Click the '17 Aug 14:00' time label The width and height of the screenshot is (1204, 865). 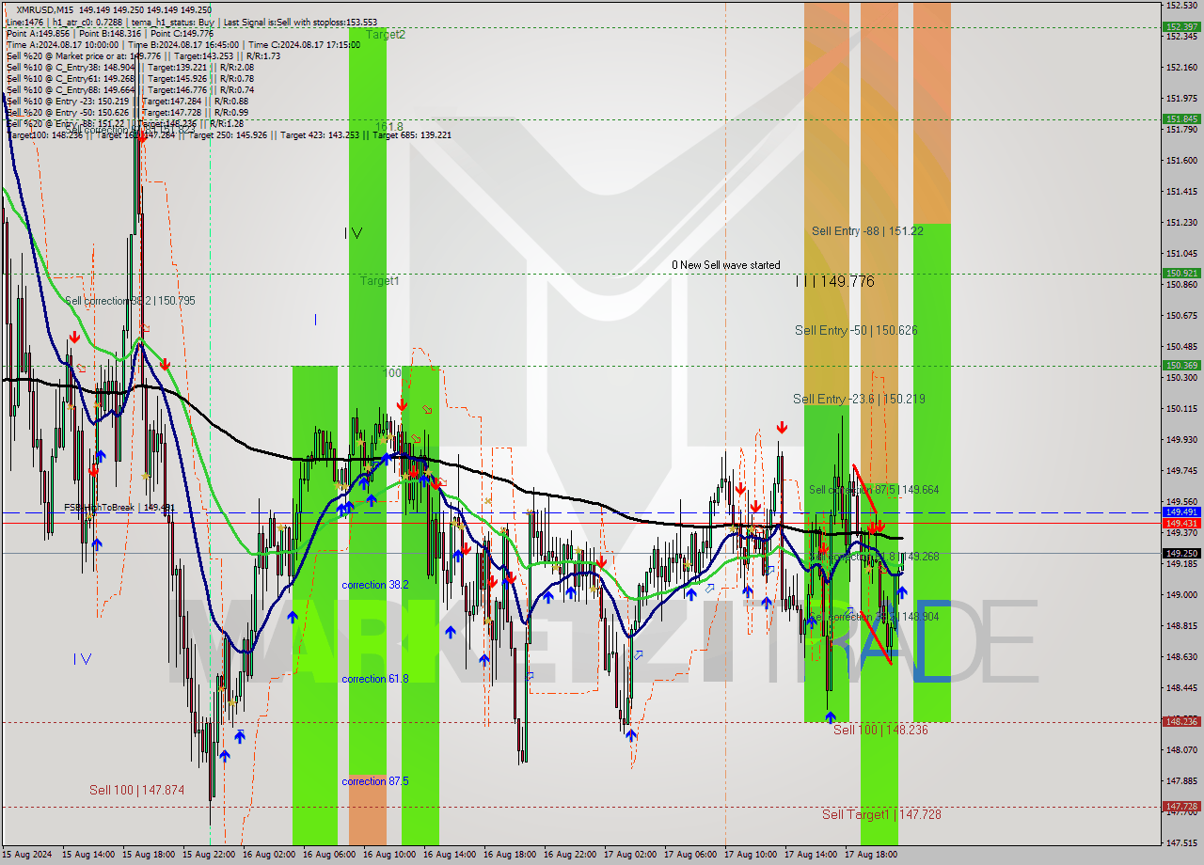click(811, 855)
